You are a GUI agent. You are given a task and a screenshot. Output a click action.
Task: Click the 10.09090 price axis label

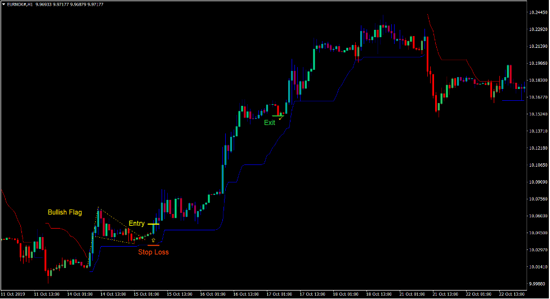pos(538,182)
